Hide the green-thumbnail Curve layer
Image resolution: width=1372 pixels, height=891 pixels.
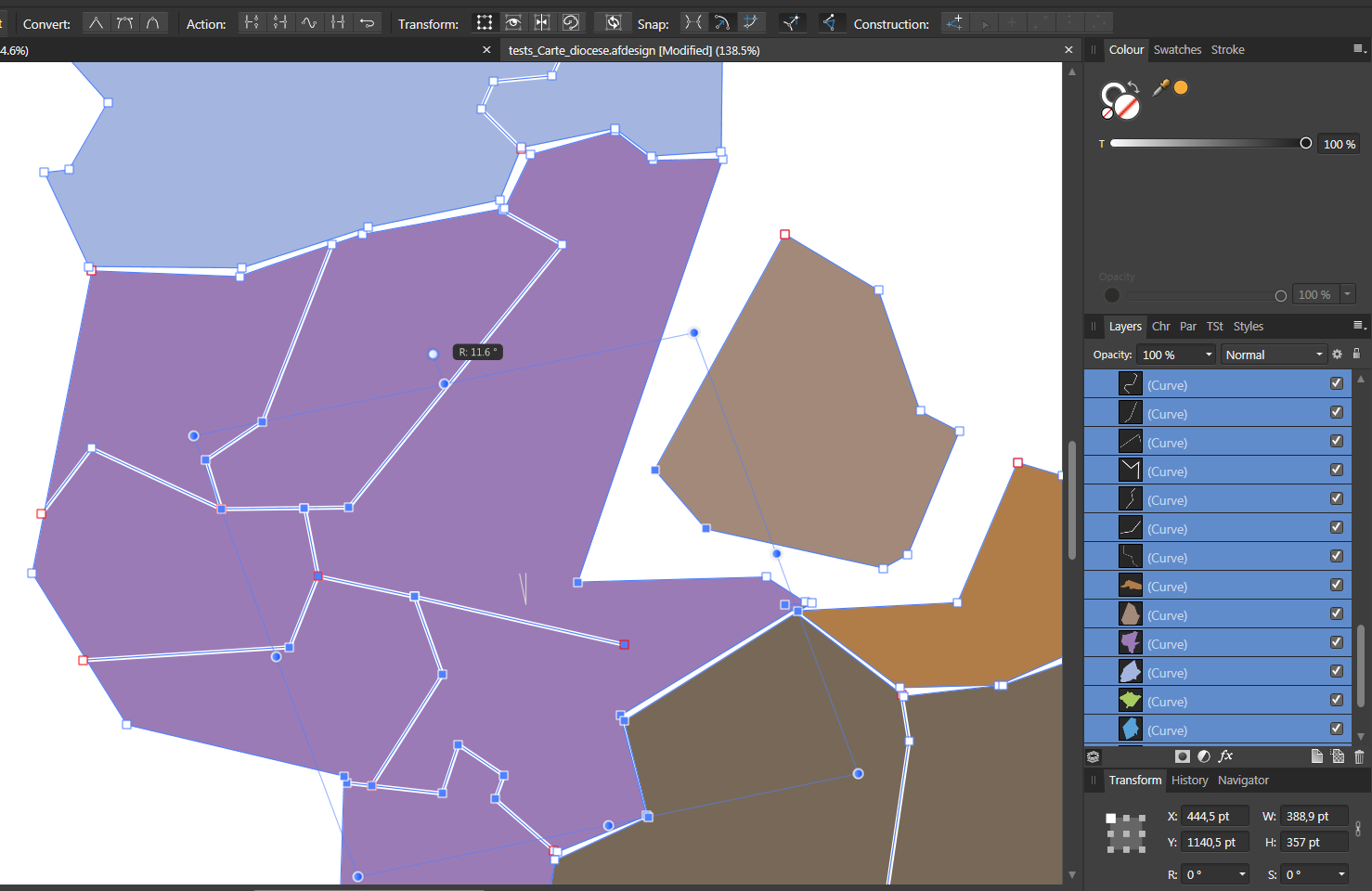coord(1337,700)
